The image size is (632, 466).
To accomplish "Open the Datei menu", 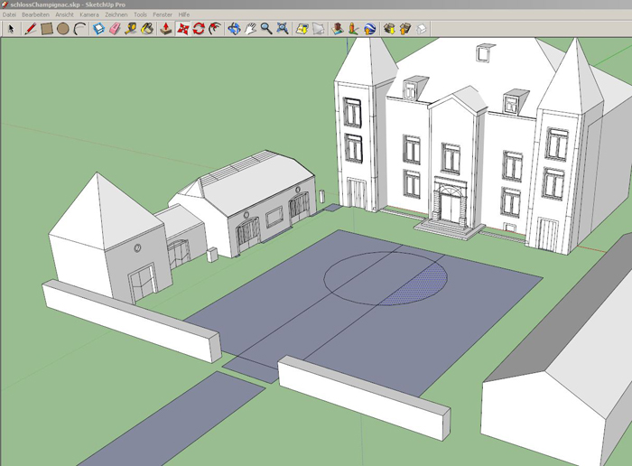I will point(10,15).
